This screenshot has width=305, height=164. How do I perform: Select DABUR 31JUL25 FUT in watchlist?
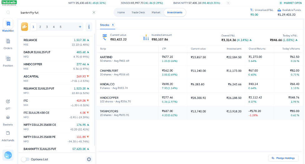tap(56, 54)
